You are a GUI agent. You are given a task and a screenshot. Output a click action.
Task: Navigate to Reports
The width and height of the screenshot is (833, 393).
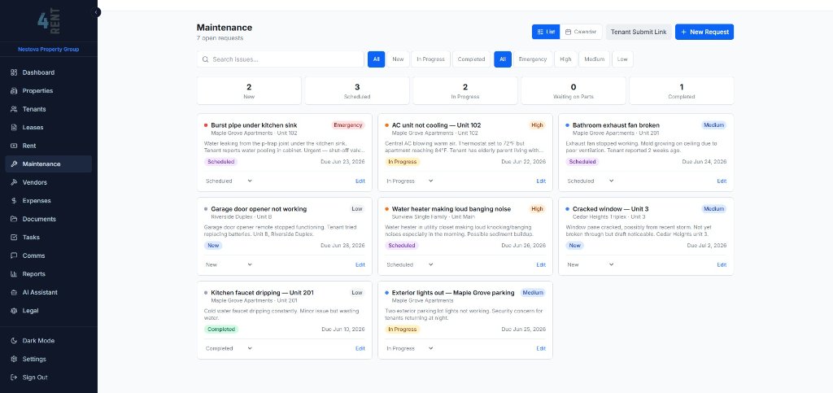point(48,274)
